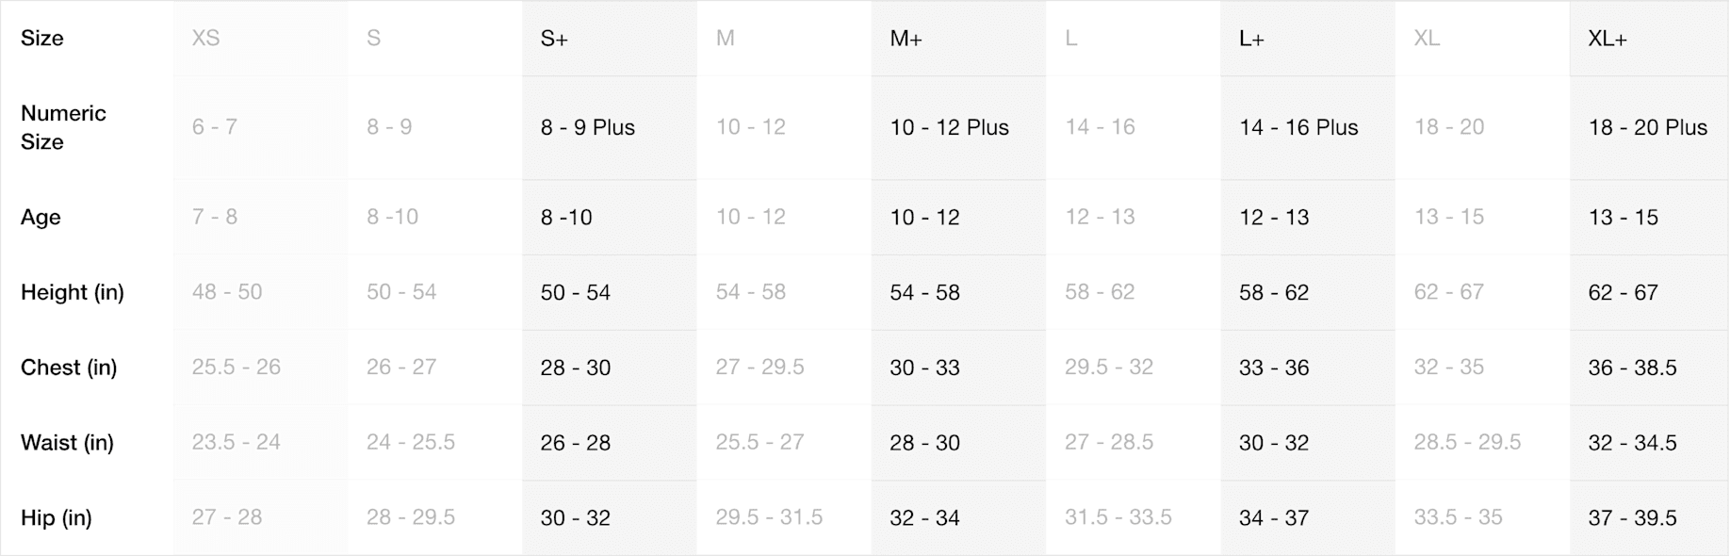The height and width of the screenshot is (556, 1730).
Task: Select the Waist (in) row label
Action: click(x=67, y=443)
